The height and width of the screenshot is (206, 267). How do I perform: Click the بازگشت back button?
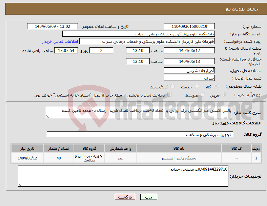125,197
